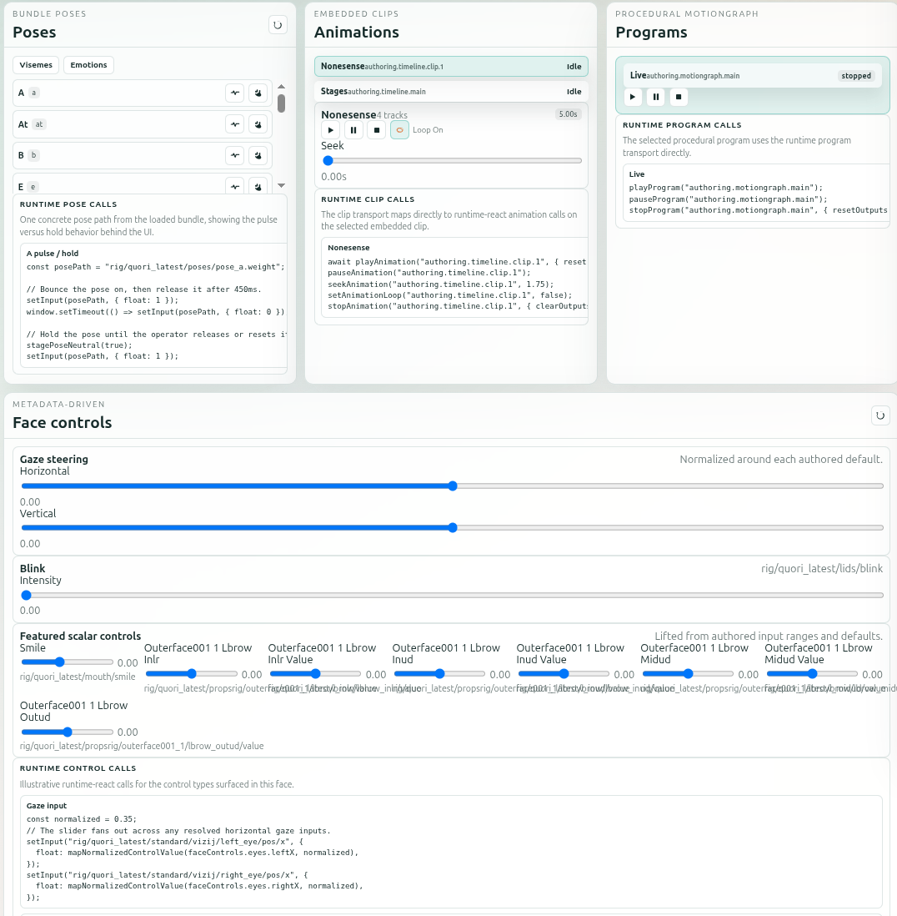Toggle the Loop On button for Nonesense
Viewport: 897px width, 916px height.
(x=400, y=130)
